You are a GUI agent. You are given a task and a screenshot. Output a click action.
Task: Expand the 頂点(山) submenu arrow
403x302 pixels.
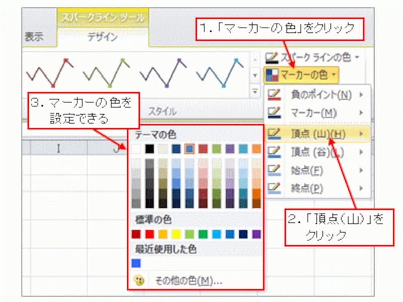pyautogui.click(x=361, y=133)
